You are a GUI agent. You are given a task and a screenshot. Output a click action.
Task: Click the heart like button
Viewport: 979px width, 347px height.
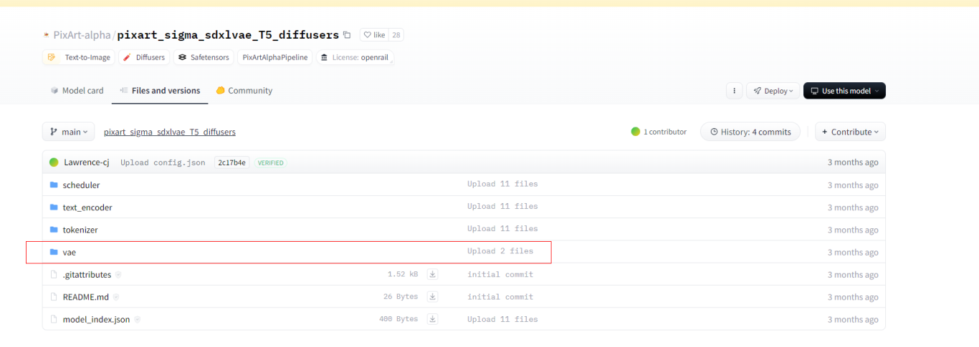[373, 35]
